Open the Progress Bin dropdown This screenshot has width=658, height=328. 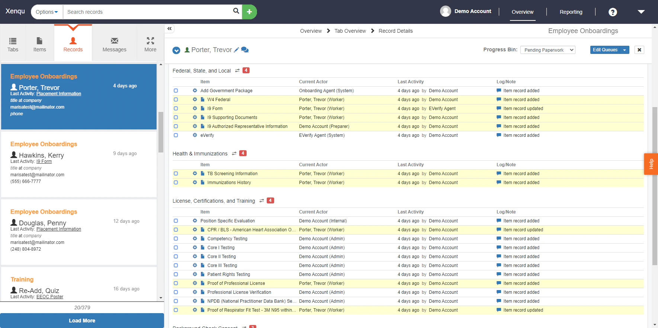pyautogui.click(x=548, y=50)
